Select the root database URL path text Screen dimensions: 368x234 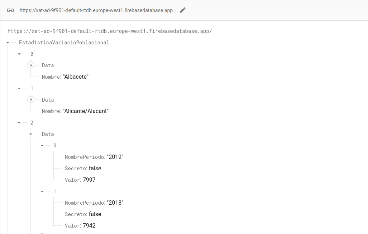pos(110,31)
